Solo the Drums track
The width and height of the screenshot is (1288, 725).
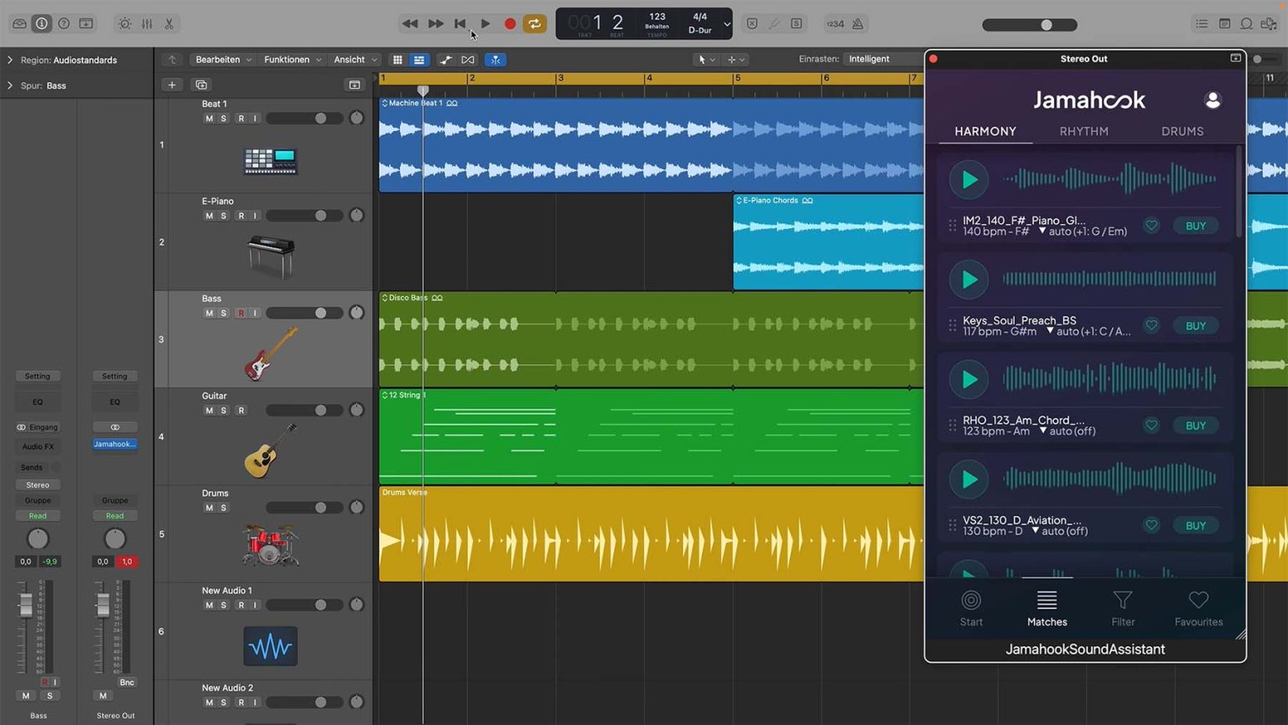pos(223,507)
